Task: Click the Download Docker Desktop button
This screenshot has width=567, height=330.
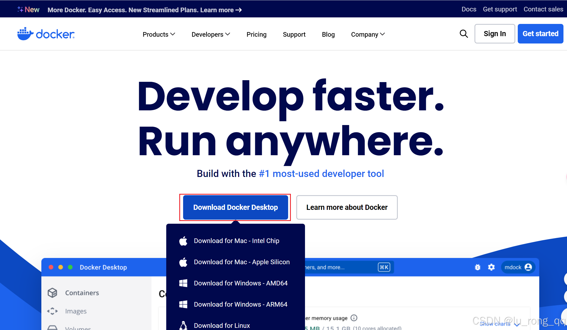Action: [236, 207]
